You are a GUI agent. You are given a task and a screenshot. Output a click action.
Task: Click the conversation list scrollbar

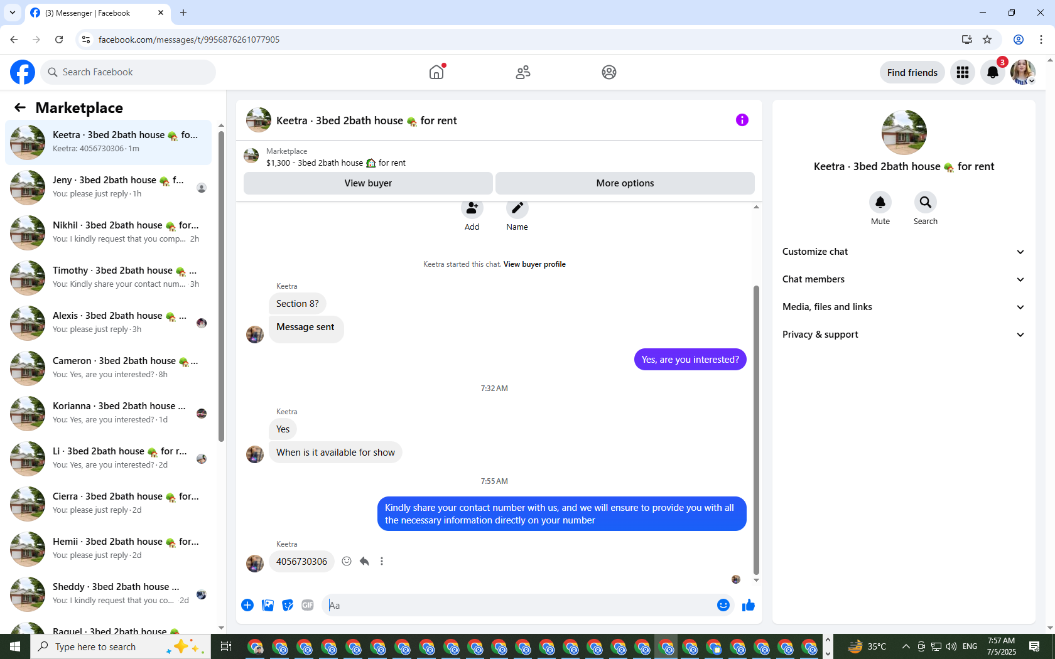click(x=221, y=285)
